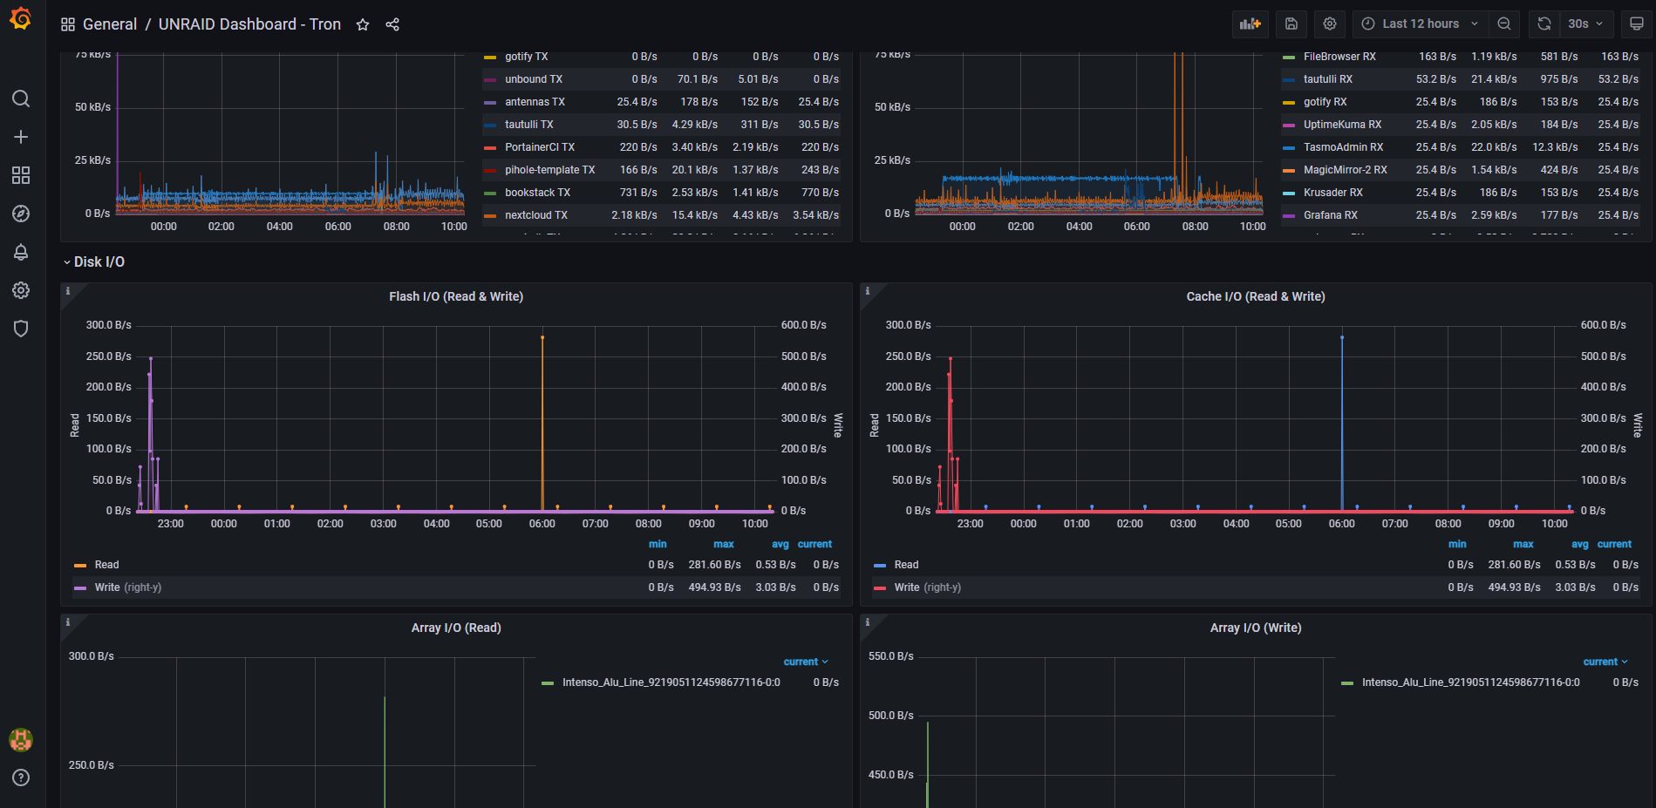Open the Dashboards grid icon in sidebar

[21, 175]
